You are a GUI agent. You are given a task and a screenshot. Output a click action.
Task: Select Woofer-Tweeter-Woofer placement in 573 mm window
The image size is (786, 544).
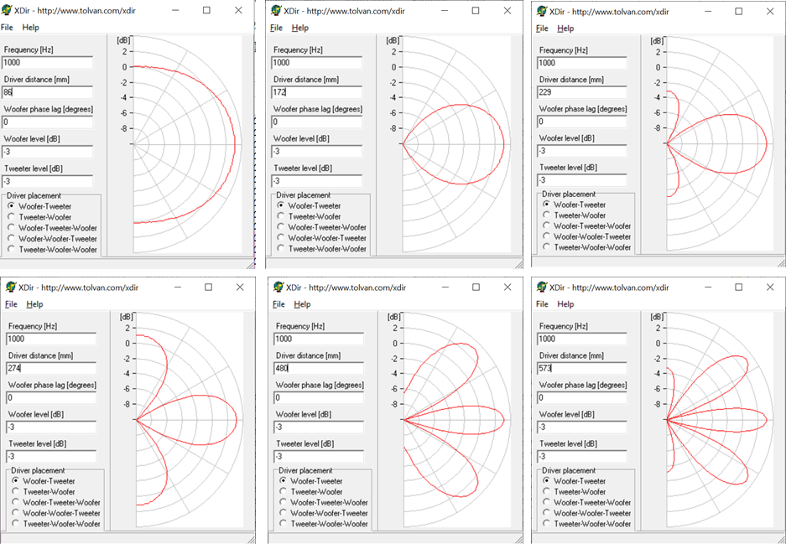tap(587, 502)
